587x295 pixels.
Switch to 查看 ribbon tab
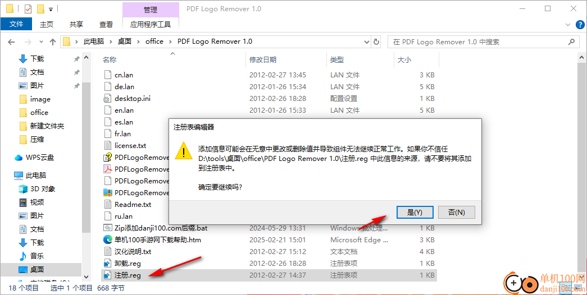coord(106,24)
